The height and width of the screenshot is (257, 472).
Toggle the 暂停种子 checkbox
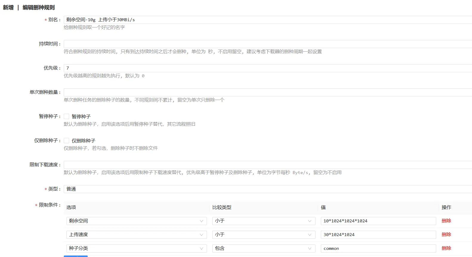click(66, 116)
